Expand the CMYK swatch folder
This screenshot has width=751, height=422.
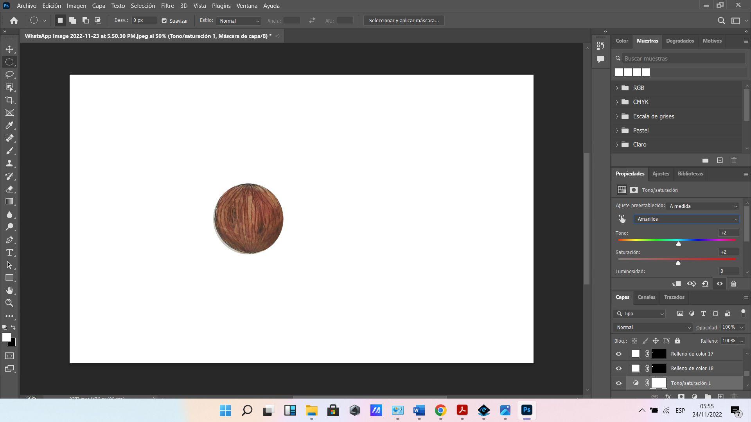(x=617, y=102)
